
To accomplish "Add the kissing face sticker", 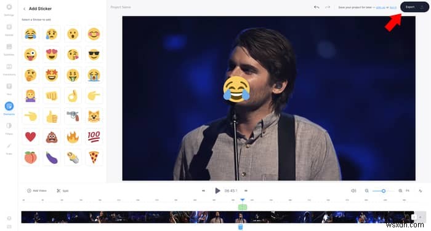I will coord(73,55).
